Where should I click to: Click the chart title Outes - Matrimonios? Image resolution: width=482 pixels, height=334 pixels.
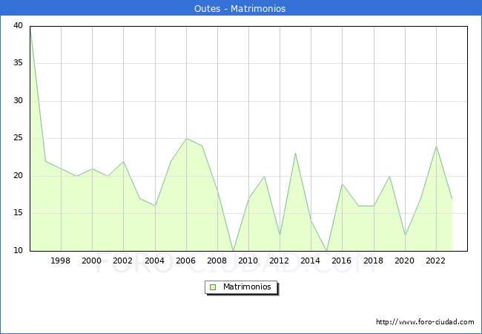tap(240, 9)
